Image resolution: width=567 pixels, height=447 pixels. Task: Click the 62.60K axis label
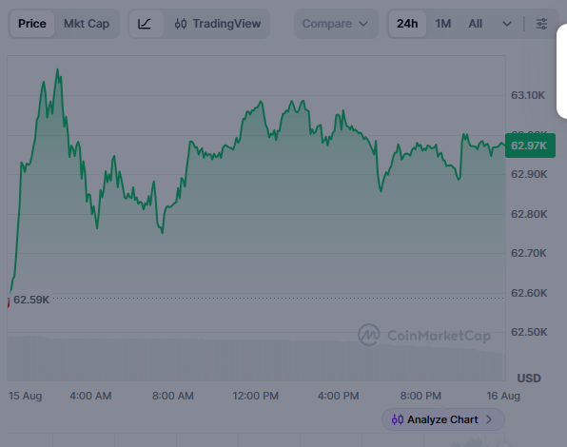click(529, 293)
